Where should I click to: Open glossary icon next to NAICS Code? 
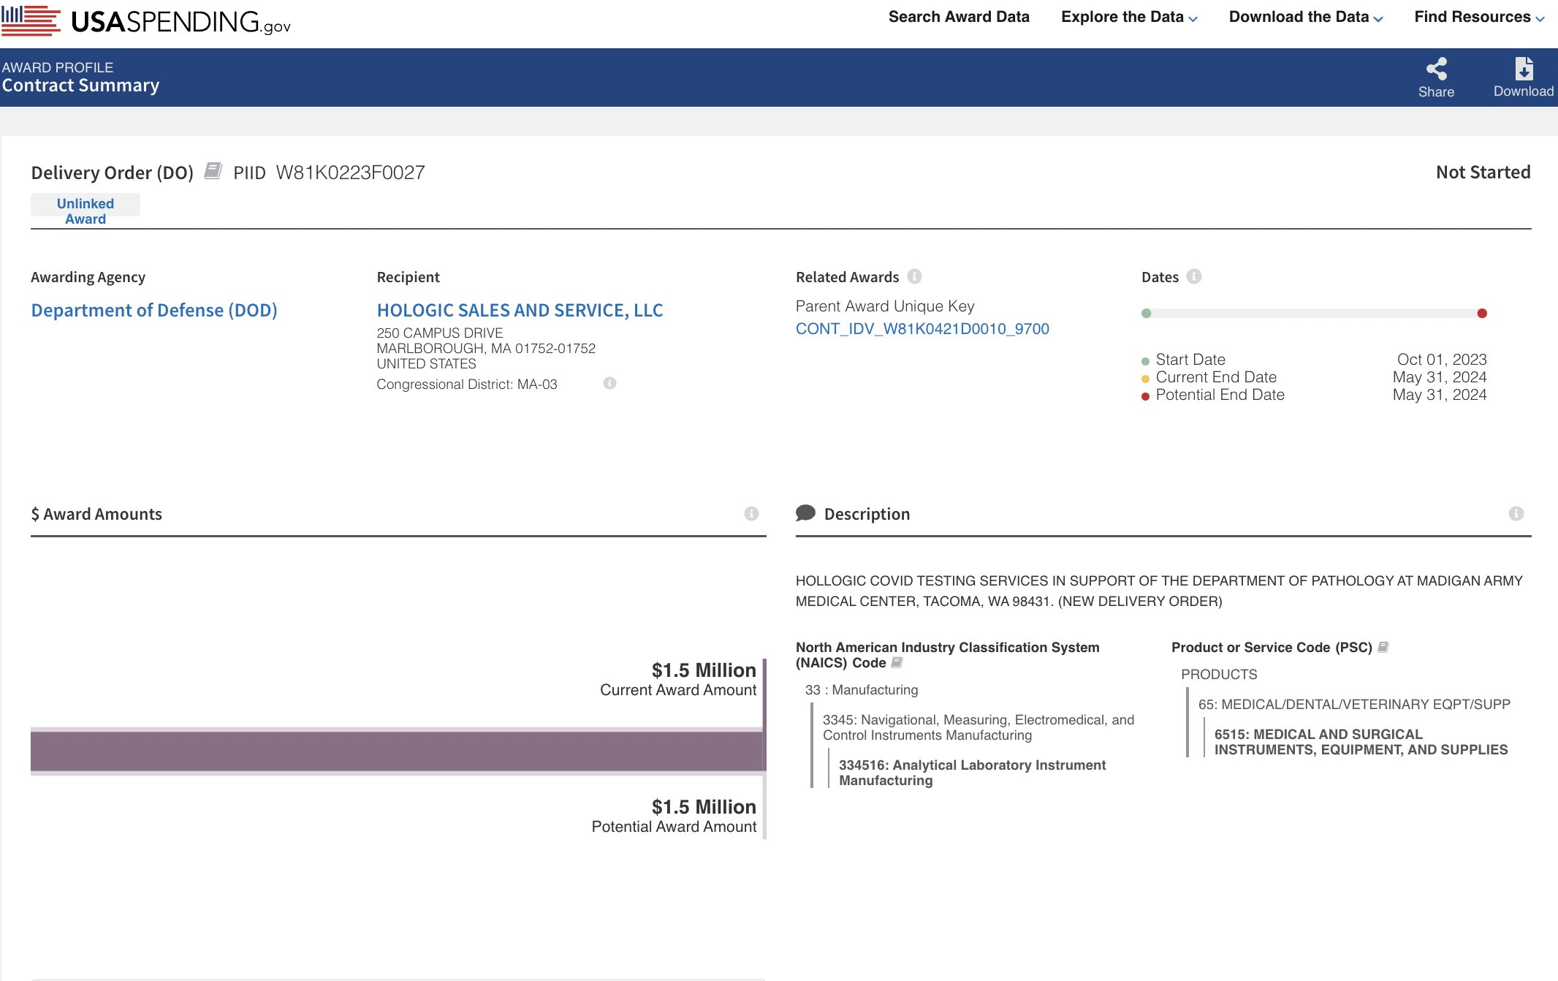pyautogui.click(x=897, y=662)
